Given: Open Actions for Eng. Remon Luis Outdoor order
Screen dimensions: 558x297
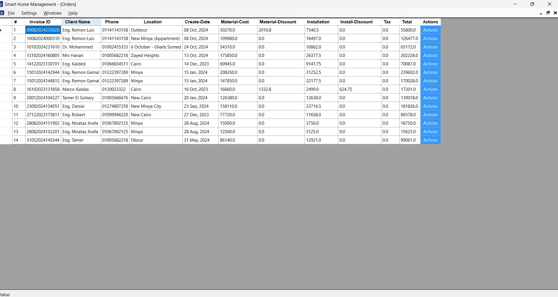Looking at the screenshot, I should pyautogui.click(x=430, y=30).
